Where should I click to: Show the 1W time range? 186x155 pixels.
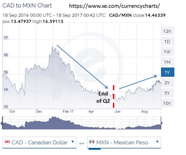pyautogui.click(x=167, y=52)
